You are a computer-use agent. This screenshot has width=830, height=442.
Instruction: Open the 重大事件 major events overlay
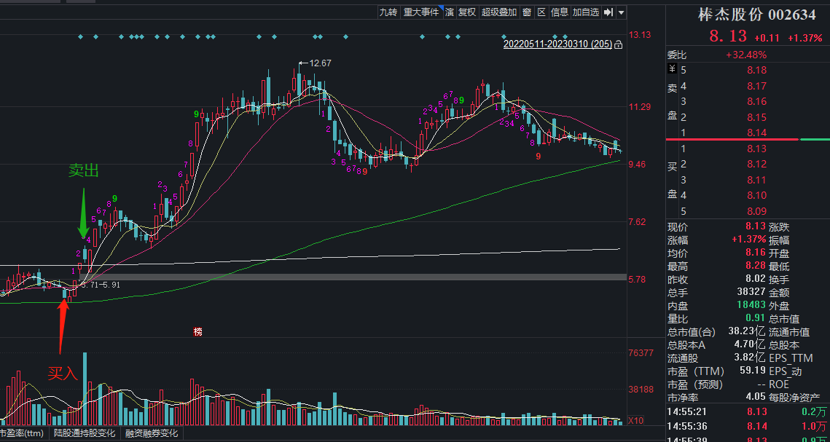coord(421,12)
